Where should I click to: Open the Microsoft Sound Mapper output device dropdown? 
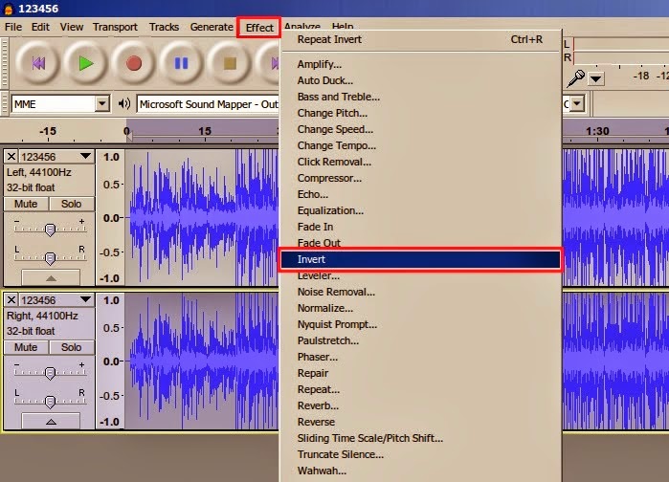(x=208, y=104)
